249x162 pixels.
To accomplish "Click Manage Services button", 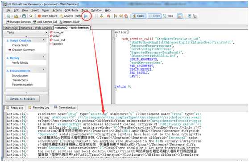I will pyautogui.click(x=18, y=22).
